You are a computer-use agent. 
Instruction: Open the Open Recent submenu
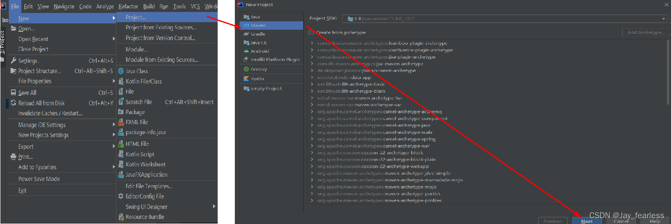(x=62, y=39)
